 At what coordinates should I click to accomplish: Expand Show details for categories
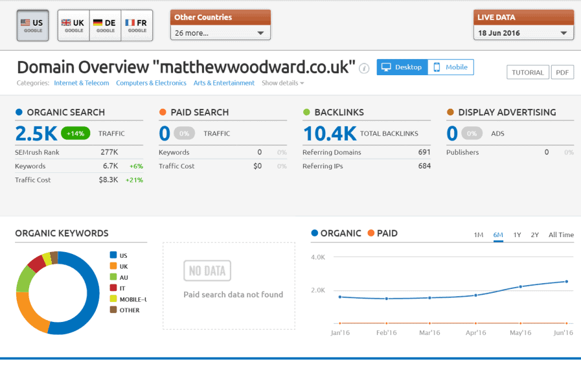(282, 83)
